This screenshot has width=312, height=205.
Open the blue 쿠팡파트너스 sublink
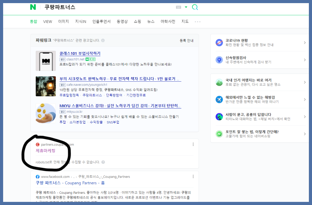tap(92, 95)
